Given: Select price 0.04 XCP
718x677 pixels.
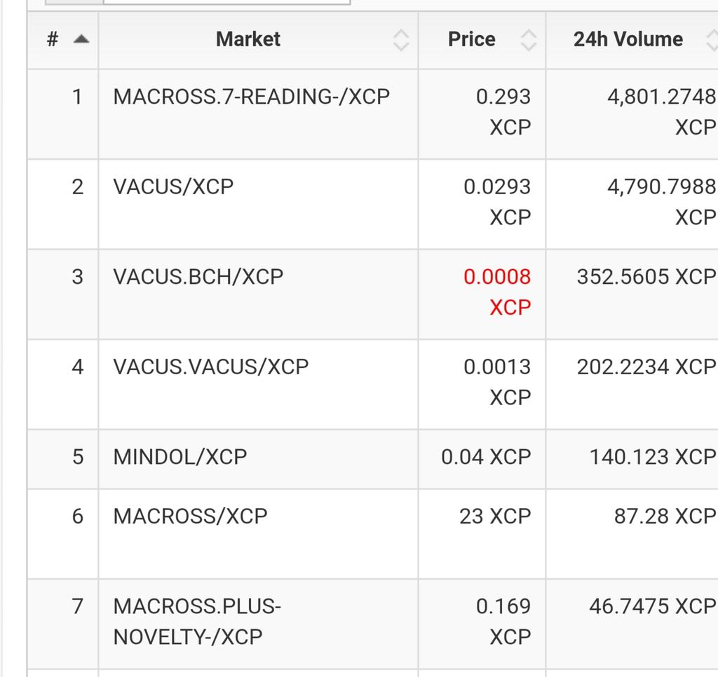Looking at the screenshot, I should [486, 457].
